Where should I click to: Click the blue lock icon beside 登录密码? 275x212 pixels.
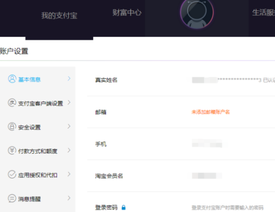(124, 207)
